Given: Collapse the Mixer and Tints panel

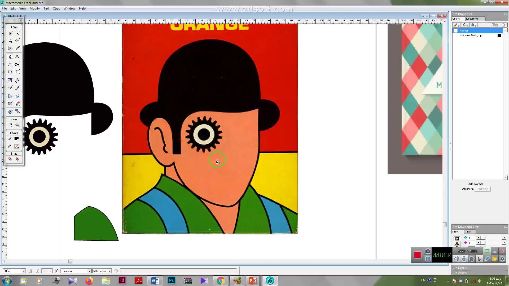Looking at the screenshot, I should click(456, 227).
